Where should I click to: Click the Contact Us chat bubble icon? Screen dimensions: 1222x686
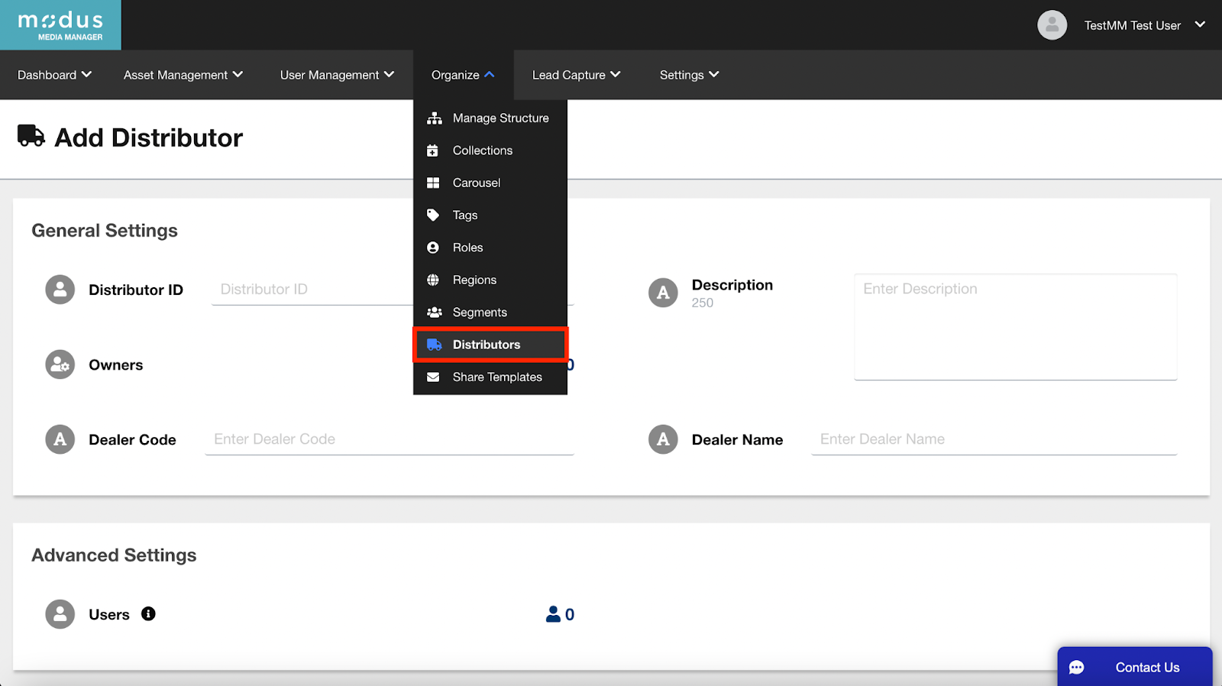(x=1076, y=668)
